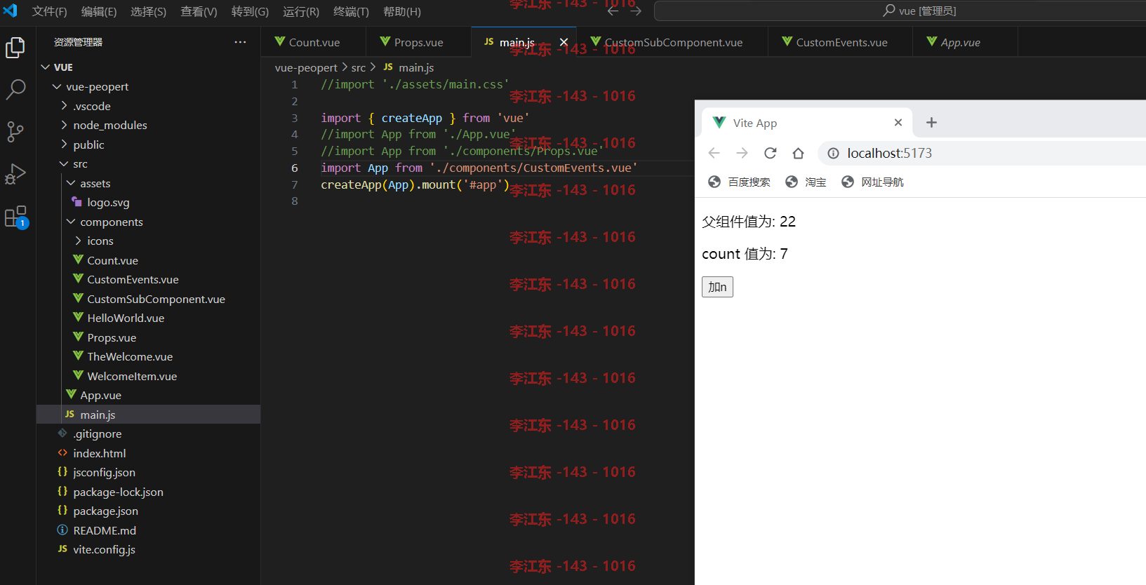This screenshot has height=585, width=1146.
Task: Open App.vue in explorer tree
Action: coord(149,396)
